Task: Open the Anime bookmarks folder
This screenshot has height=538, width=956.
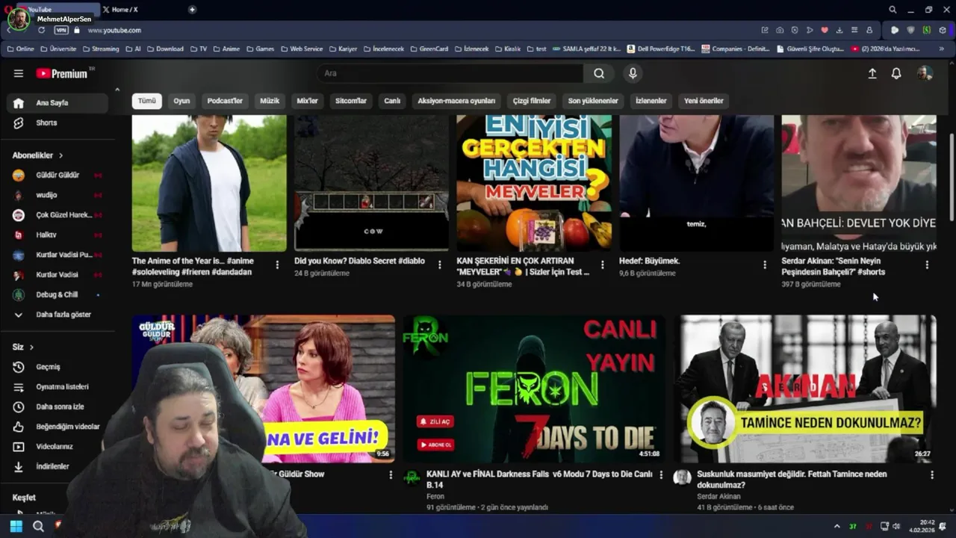Action: click(226, 49)
